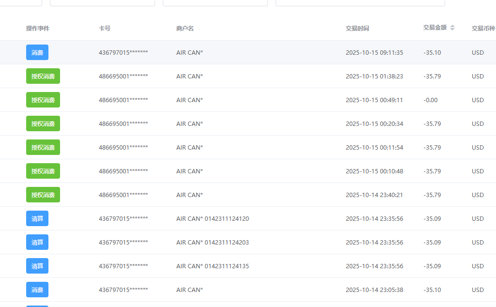This screenshot has height=307, width=496.
Task: Click USD in the 00:49:11 row
Action: (478, 100)
